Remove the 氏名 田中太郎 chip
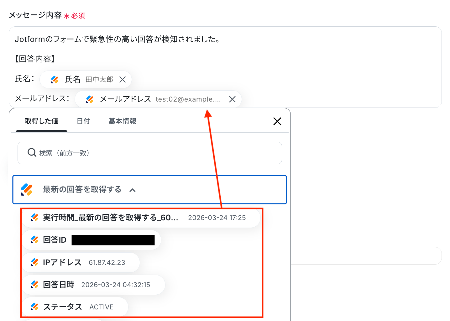The image size is (450, 321). tap(123, 80)
